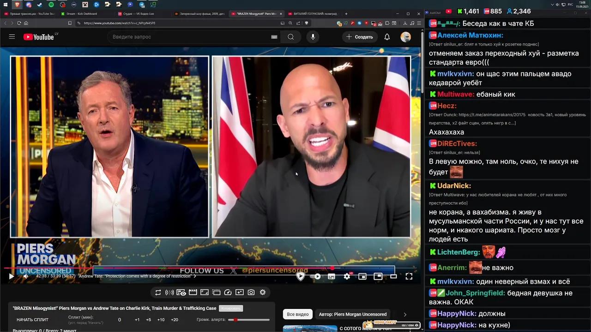Go back in browser history
Image resolution: width=591 pixels, height=332 pixels.
6,23
